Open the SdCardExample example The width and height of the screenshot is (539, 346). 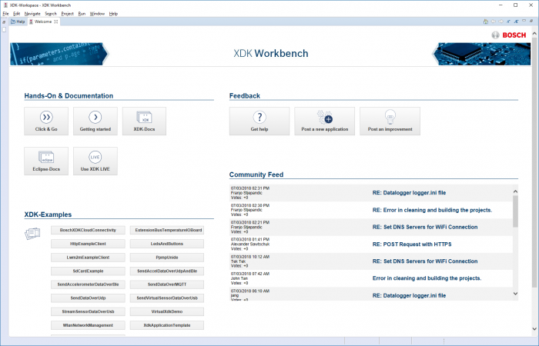88,271
